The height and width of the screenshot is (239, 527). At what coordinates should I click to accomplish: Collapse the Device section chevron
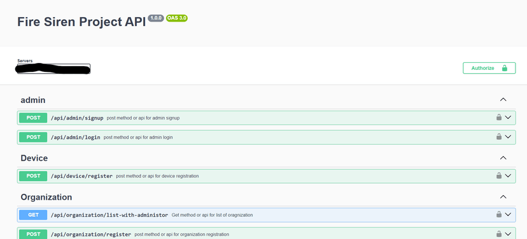pyautogui.click(x=503, y=158)
